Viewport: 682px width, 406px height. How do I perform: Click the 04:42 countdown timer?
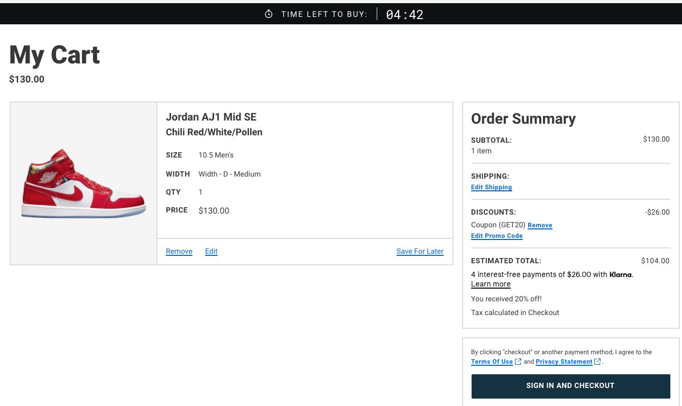coord(405,15)
